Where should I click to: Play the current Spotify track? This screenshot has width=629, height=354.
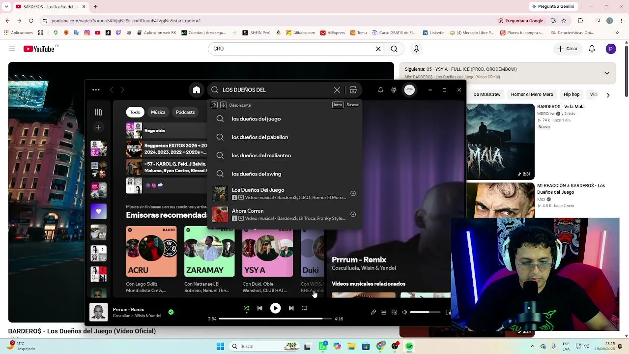pyautogui.click(x=275, y=308)
